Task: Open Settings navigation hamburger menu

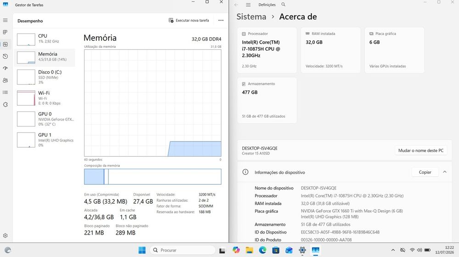Action: pos(248,5)
